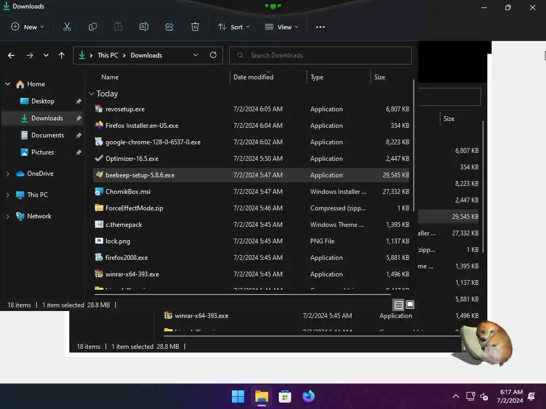Go up one folder level arrow

click(x=62, y=55)
